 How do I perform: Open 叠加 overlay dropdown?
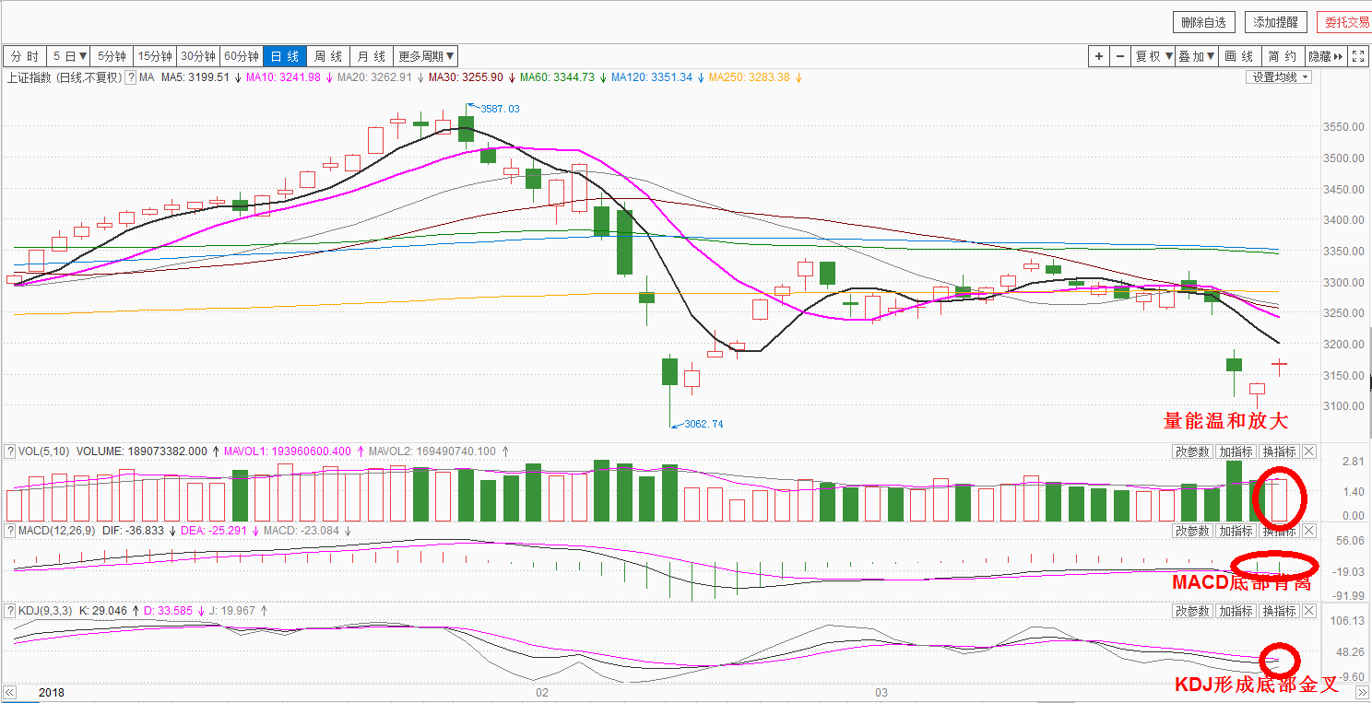pyautogui.click(x=1197, y=56)
